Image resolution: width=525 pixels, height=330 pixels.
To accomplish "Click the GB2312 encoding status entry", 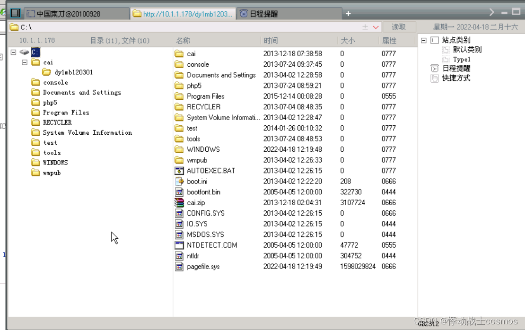I will pyautogui.click(x=429, y=324).
